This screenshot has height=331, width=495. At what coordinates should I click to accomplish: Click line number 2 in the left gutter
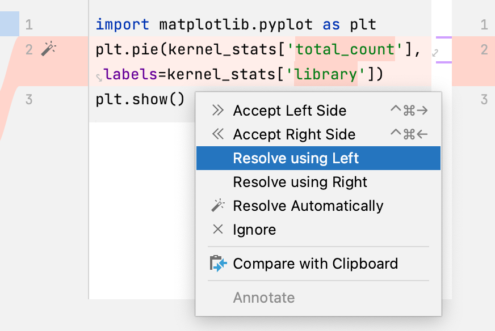(29, 49)
